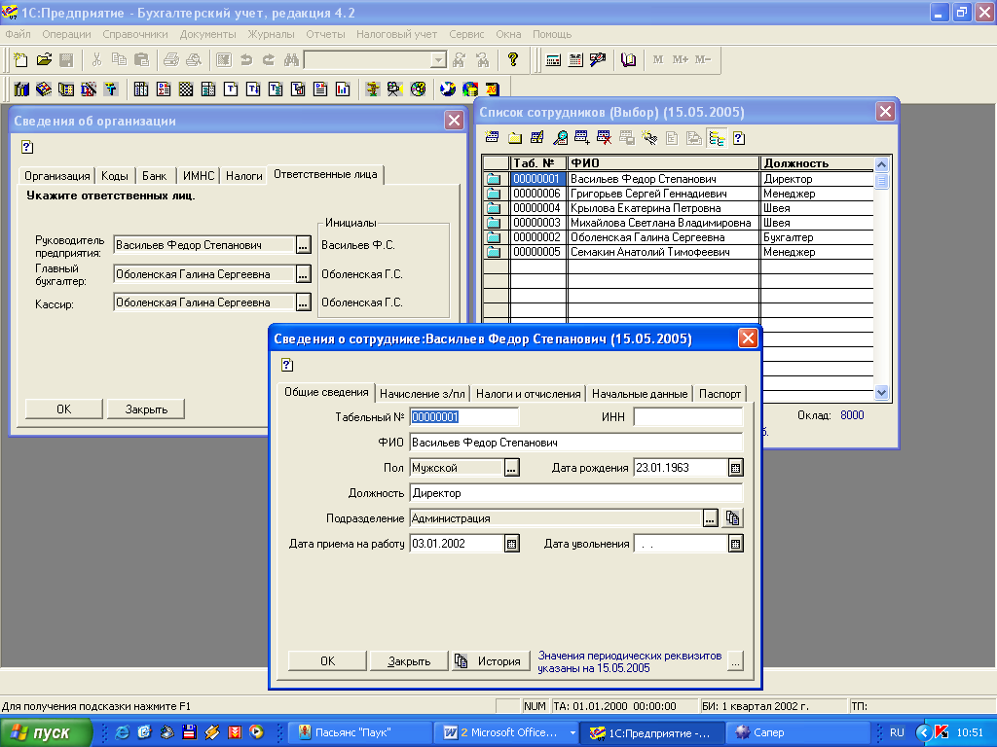This screenshot has width=997, height=747.
Task: Open the Документы menu
Action: pos(208,34)
